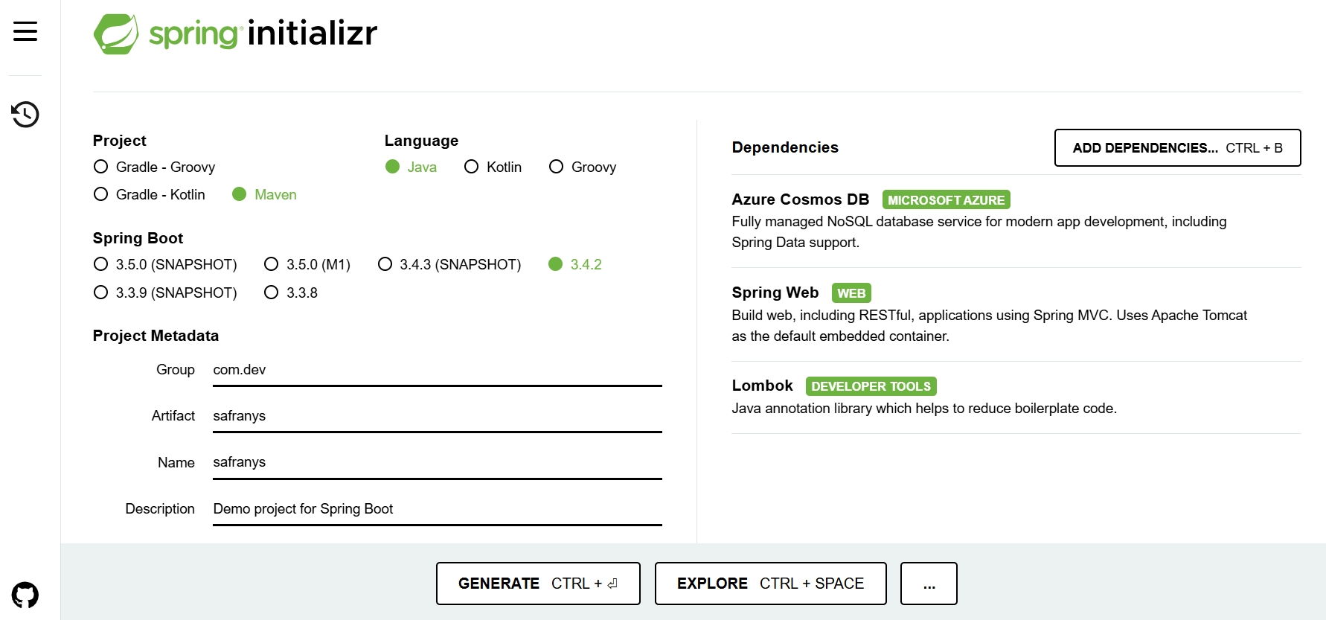Click the Azure Cosmos DB dependency
This screenshot has height=620, width=1326.
1016,220
